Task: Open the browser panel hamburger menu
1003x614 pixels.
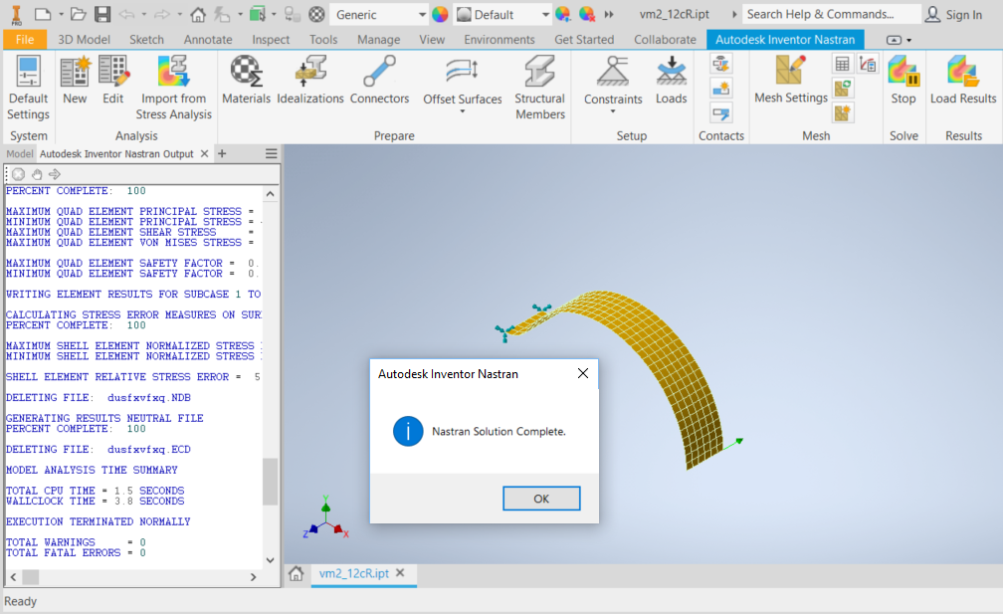Action: (272, 153)
